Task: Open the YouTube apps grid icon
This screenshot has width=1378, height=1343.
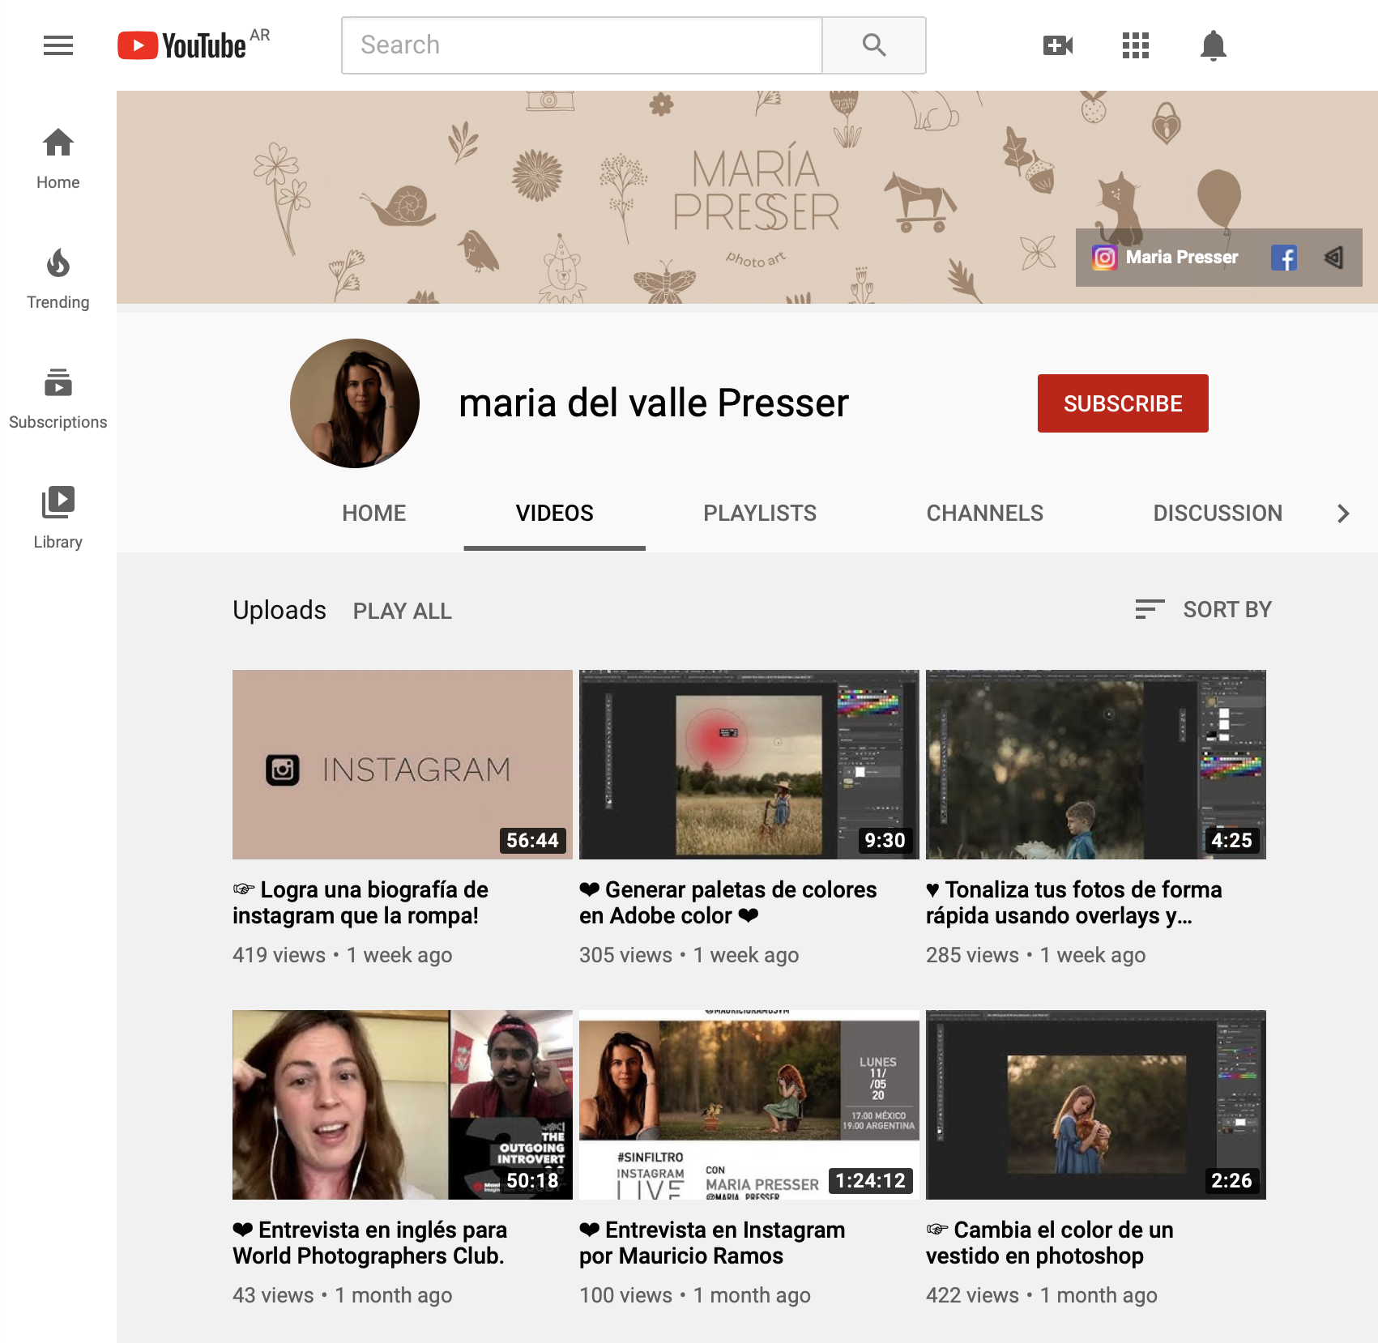Action: (x=1135, y=45)
